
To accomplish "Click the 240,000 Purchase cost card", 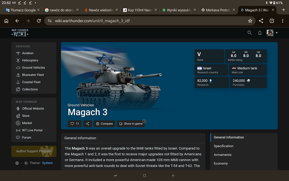I will 249,82.
